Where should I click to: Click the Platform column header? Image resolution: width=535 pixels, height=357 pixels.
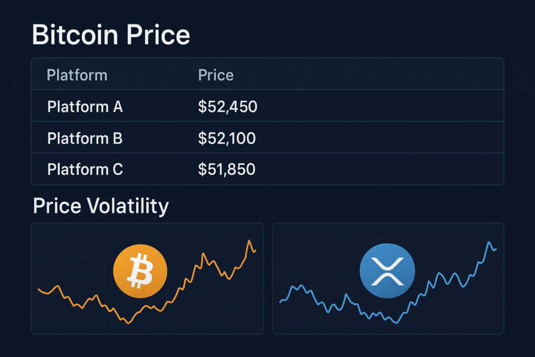coord(77,75)
